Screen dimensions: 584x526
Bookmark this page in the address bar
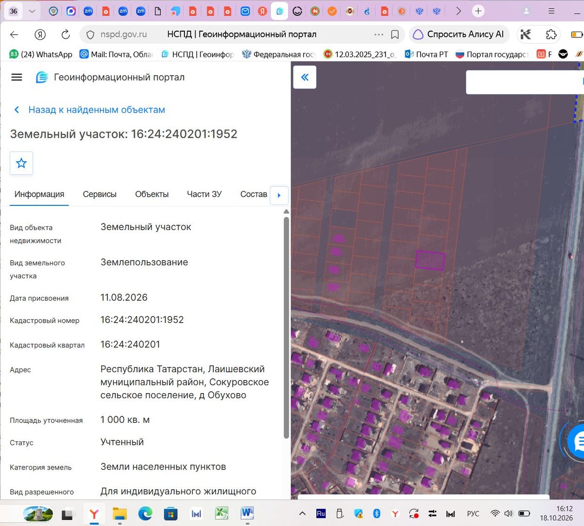[395, 35]
